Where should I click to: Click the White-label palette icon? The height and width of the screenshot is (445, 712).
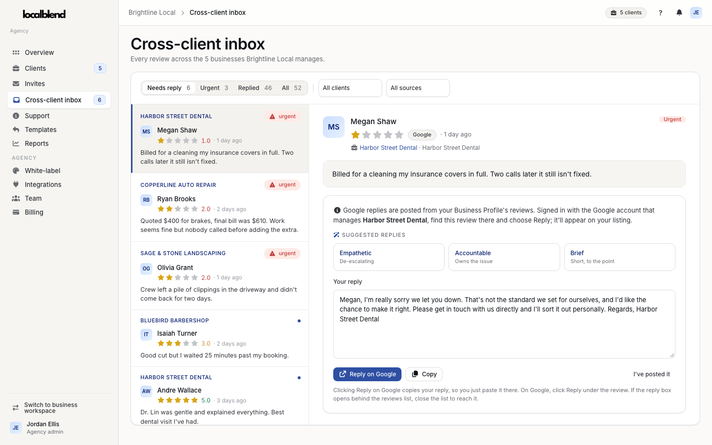(16, 171)
